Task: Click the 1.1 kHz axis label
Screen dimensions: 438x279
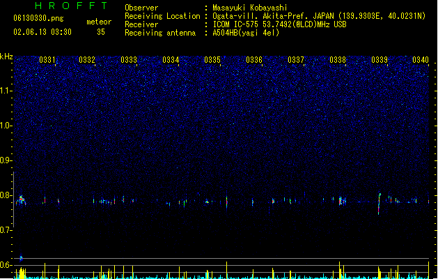Action: coord(6,91)
